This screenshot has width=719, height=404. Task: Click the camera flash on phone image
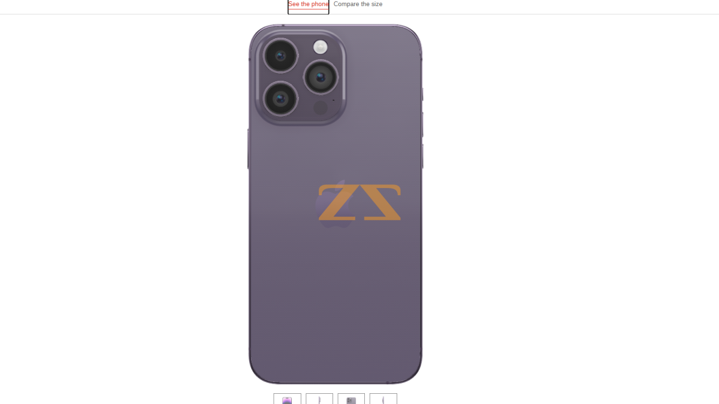[x=321, y=47]
